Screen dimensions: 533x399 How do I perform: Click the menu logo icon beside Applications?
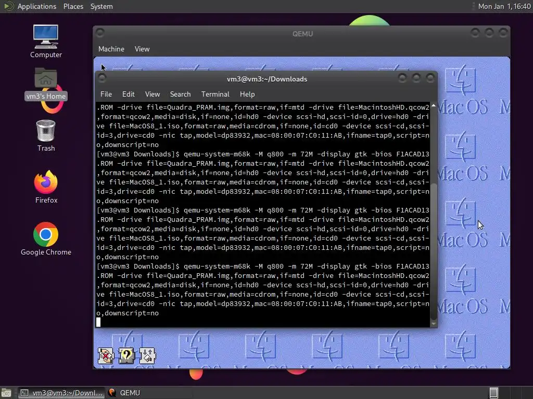click(x=8, y=6)
